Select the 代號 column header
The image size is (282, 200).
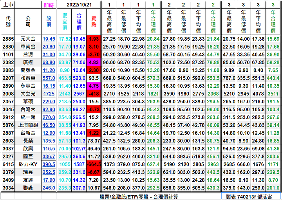pyautogui.click(x=8, y=22)
